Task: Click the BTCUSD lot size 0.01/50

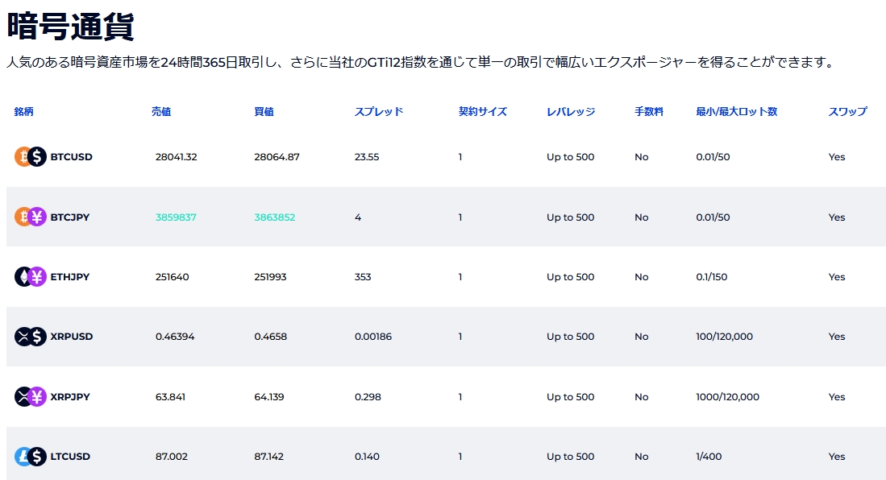Action: [x=713, y=157]
